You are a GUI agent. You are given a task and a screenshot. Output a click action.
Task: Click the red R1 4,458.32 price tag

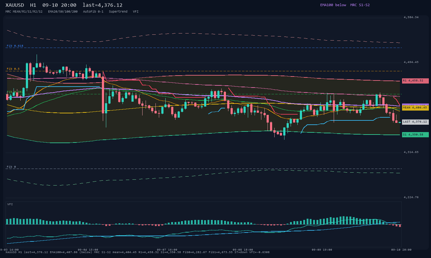tap(415, 81)
